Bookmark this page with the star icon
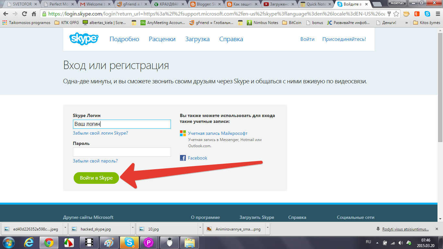Viewport: 443px width, 249px height. pos(396,14)
